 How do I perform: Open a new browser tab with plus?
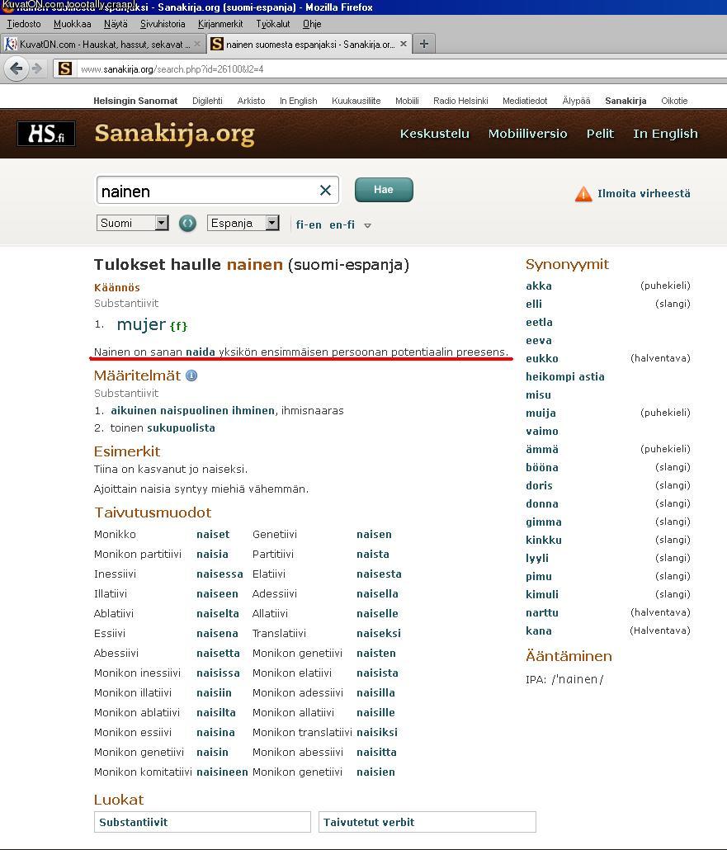(423, 44)
